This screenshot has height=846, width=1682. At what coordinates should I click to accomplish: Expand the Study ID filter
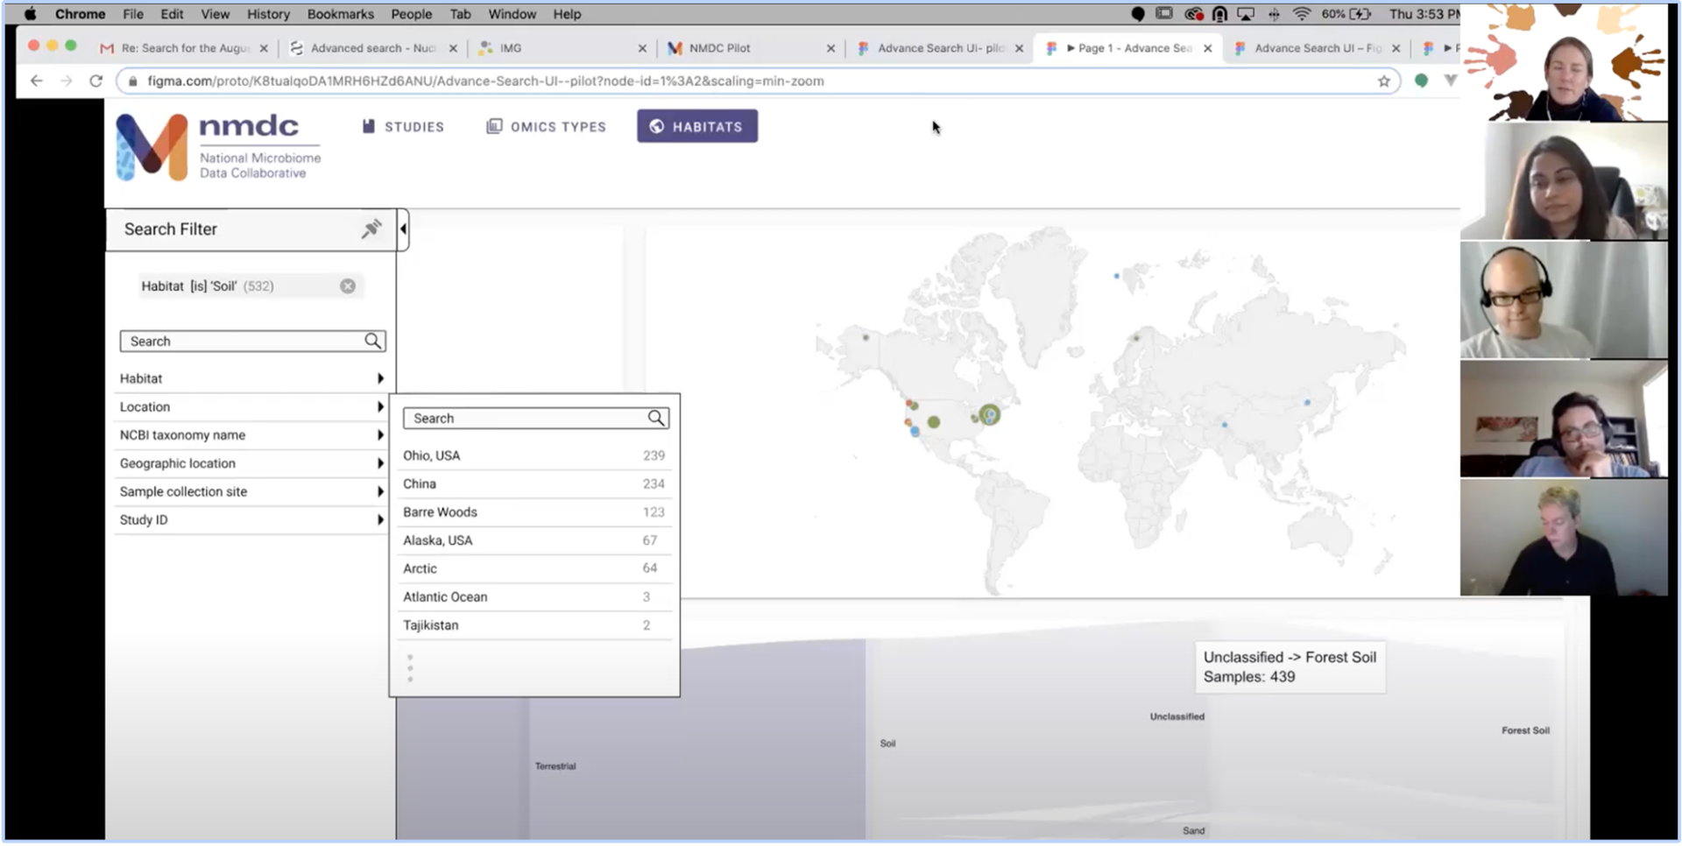(252, 520)
